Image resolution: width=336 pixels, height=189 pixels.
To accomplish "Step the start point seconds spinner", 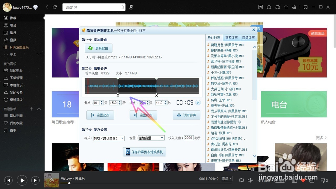I will 120,103.
